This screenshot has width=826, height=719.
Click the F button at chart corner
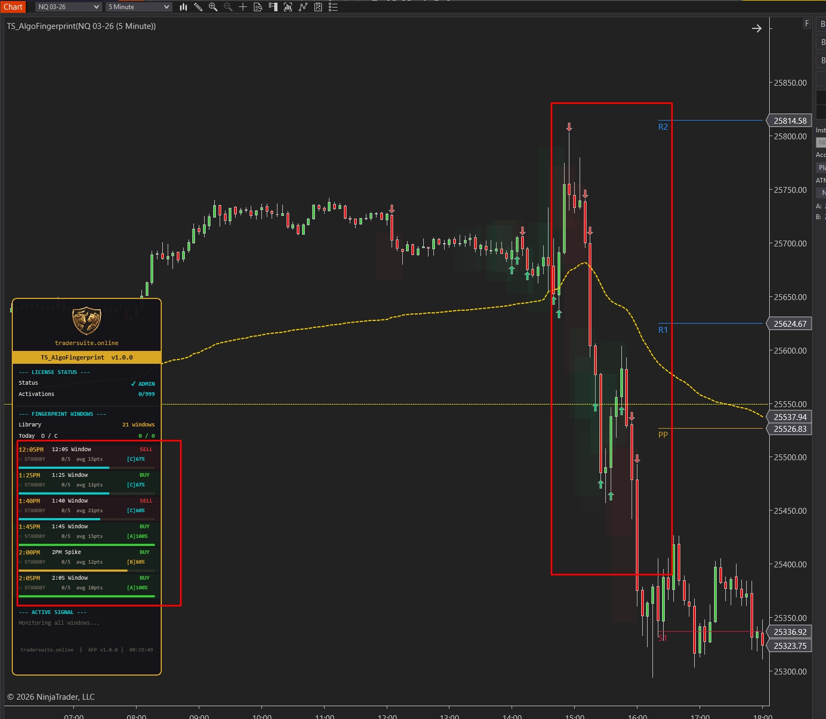pos(807,24)
